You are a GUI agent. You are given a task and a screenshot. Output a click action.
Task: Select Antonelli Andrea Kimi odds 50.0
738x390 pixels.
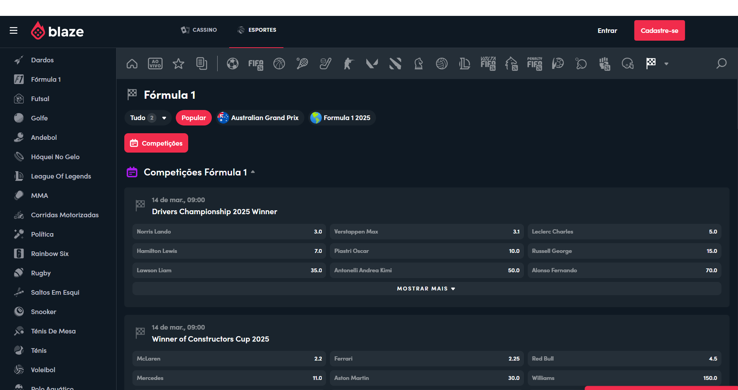[427, 270]
